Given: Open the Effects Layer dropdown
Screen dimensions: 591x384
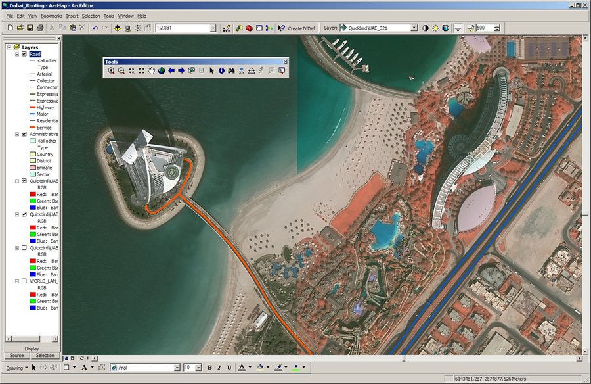Looking at the screenshot, I should (x=414, y=28).
